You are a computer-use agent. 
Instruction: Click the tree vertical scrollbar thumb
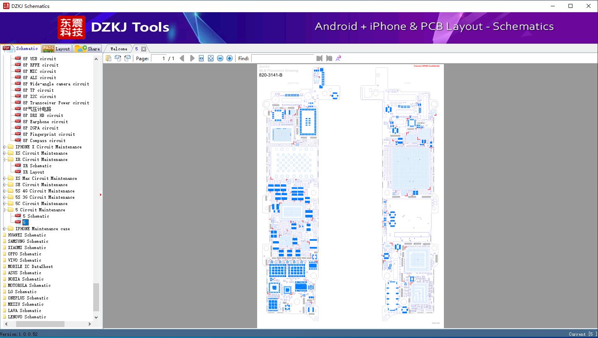(96, 297)
